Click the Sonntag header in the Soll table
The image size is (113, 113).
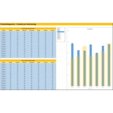click(52, 62)
